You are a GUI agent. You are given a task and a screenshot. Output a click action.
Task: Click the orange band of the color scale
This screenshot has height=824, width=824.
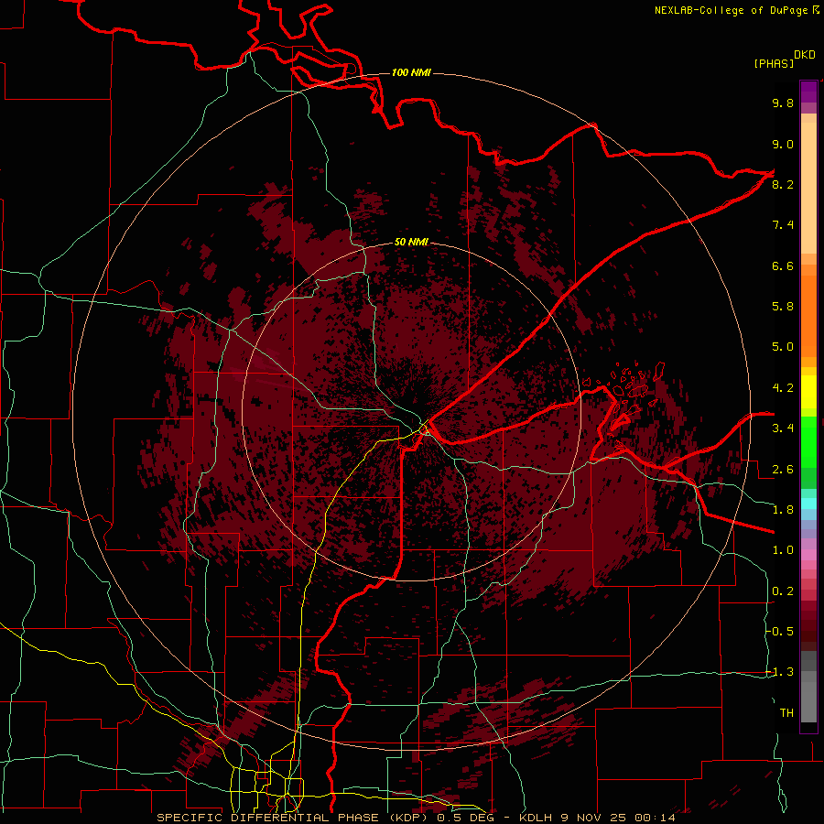(x=808, y=315)
